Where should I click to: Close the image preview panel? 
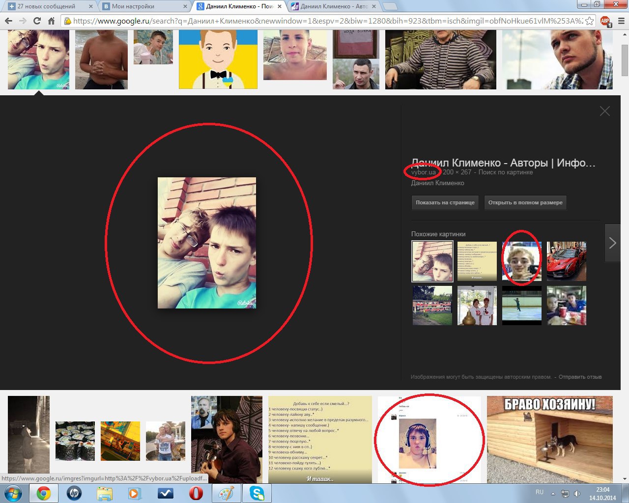[604, 112]
